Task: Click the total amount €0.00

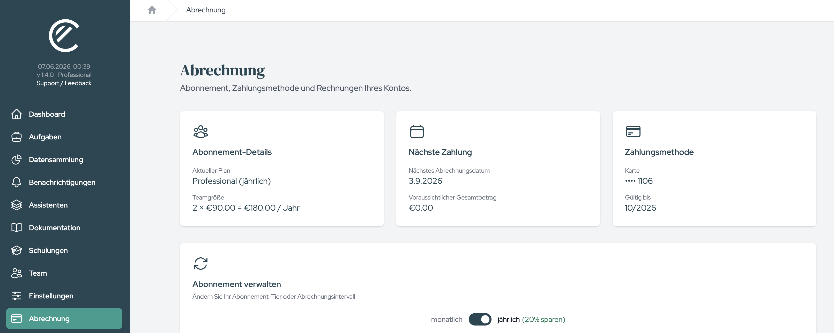Action: point(421,208)
